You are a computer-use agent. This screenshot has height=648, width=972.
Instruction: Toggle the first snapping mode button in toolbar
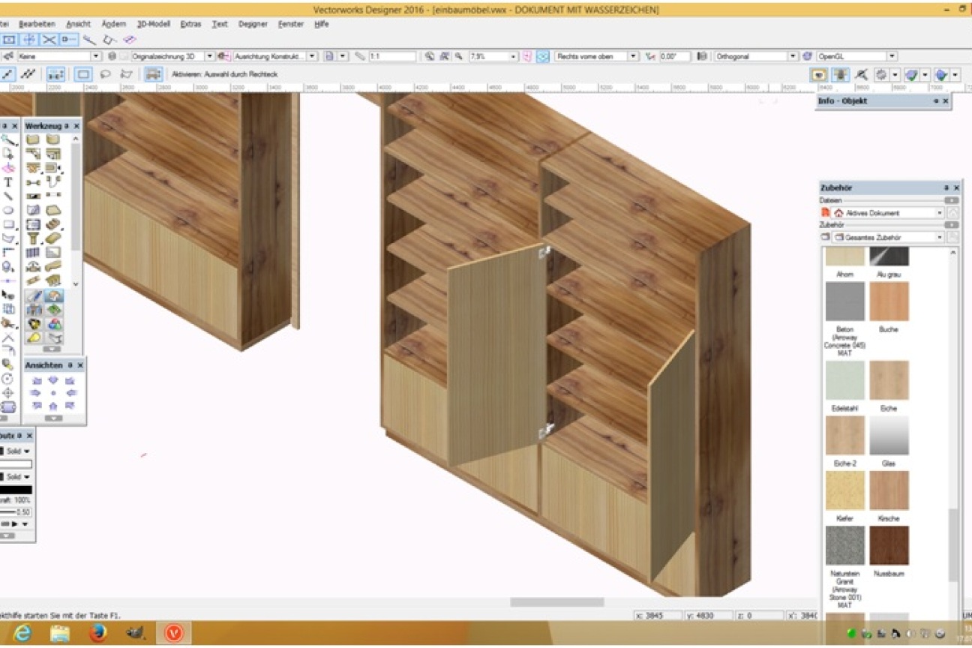tap(8, 40)
